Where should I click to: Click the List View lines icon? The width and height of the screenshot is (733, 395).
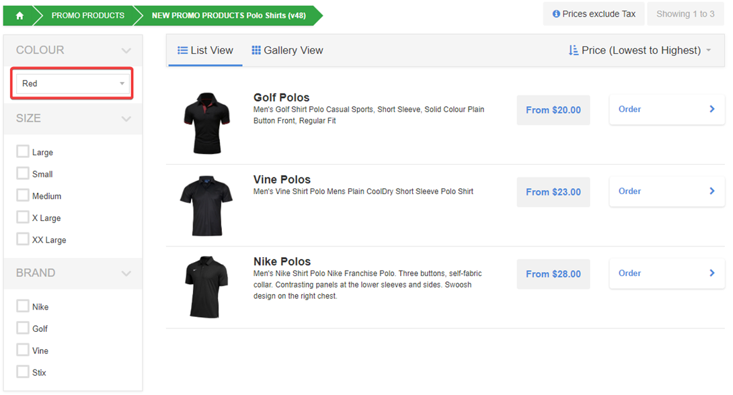182,50
